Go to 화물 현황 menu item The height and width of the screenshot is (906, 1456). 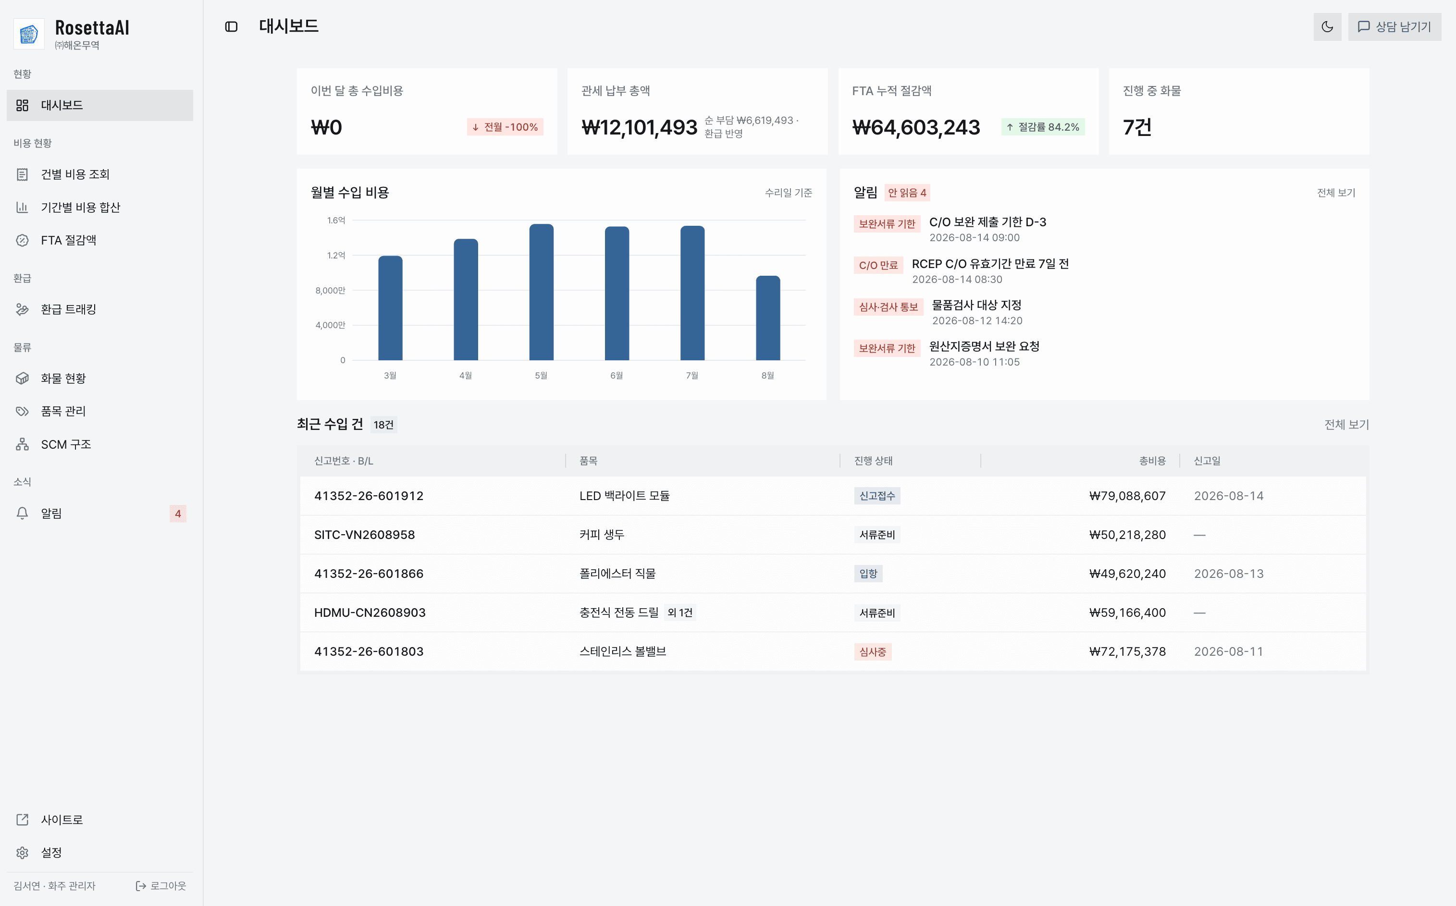(100, 378)
